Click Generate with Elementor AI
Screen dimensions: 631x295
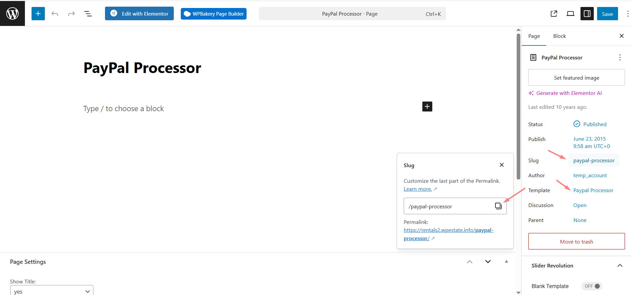click(x=565, y=93)
